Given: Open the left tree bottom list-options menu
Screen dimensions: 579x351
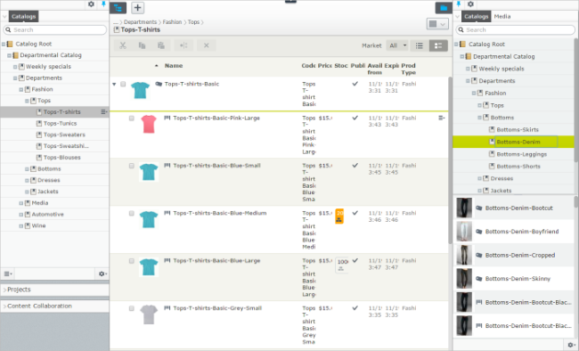Looking at the screenshot, I should (8, 273).
